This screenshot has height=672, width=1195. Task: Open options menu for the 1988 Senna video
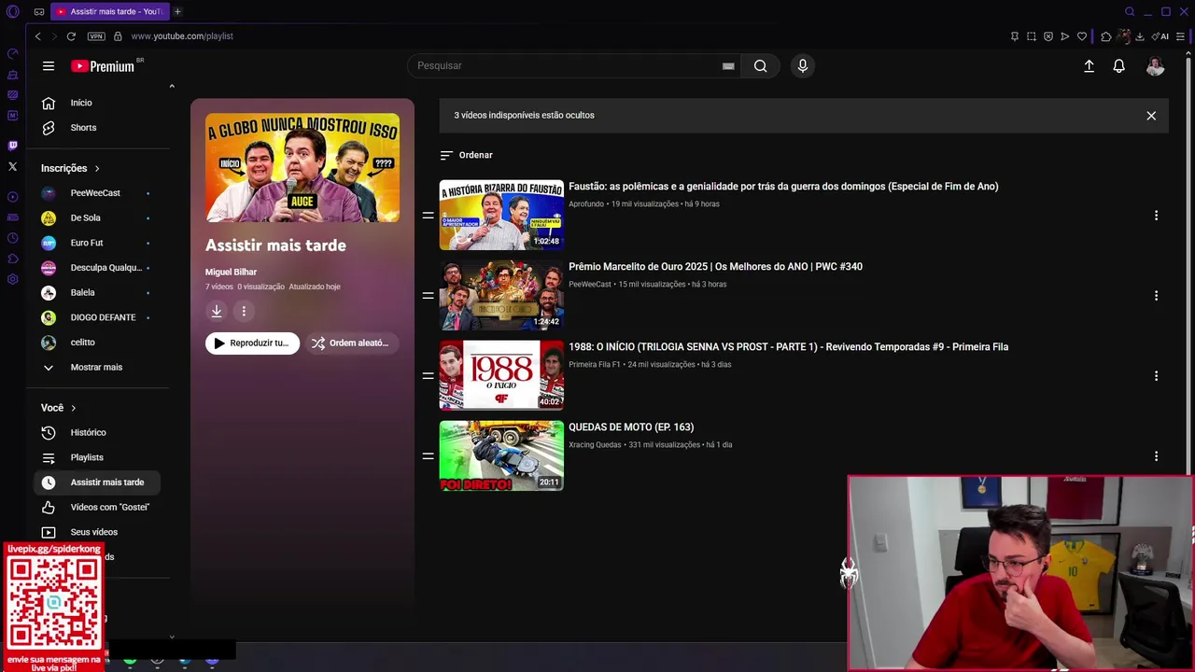tap(1156, 376)
